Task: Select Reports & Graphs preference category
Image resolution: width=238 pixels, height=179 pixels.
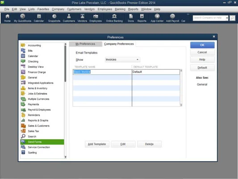Action: pyautogui.click(x=42, y=120)
